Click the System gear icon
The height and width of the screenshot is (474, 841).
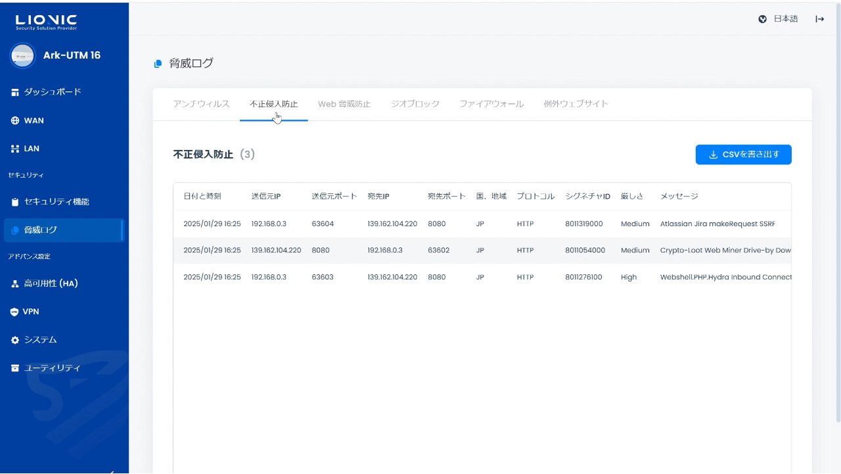coord(15,341)
